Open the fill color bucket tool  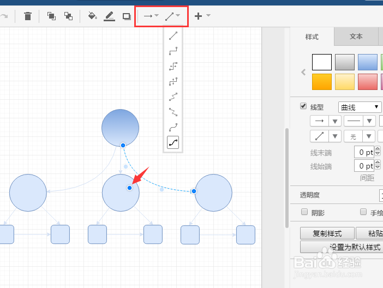pos(92,16)
